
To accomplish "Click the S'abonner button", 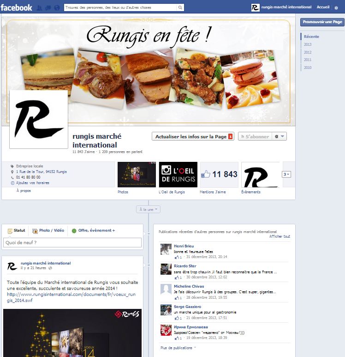I will point(255,136).
